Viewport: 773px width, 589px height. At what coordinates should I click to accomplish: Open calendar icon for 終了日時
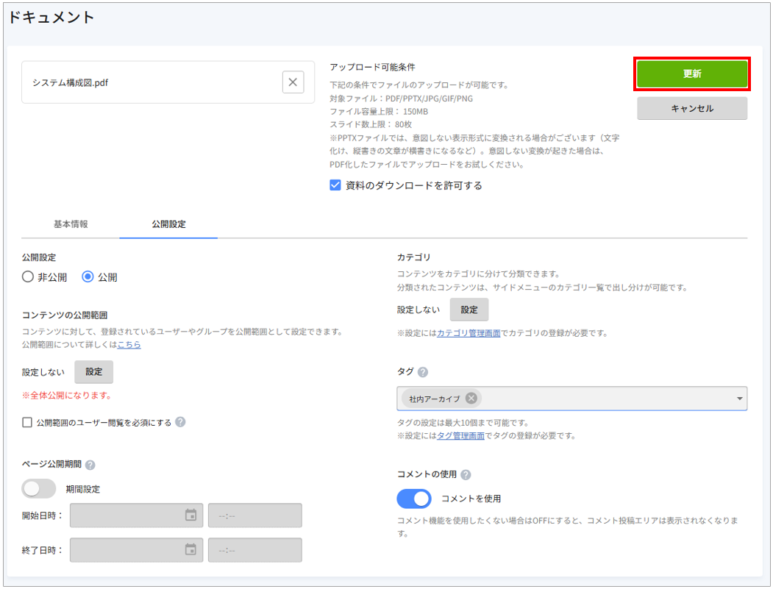[190, 549]
